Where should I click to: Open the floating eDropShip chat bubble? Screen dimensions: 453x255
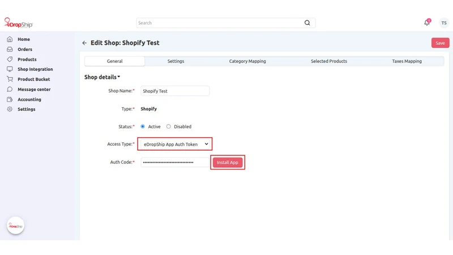point(16,226)
